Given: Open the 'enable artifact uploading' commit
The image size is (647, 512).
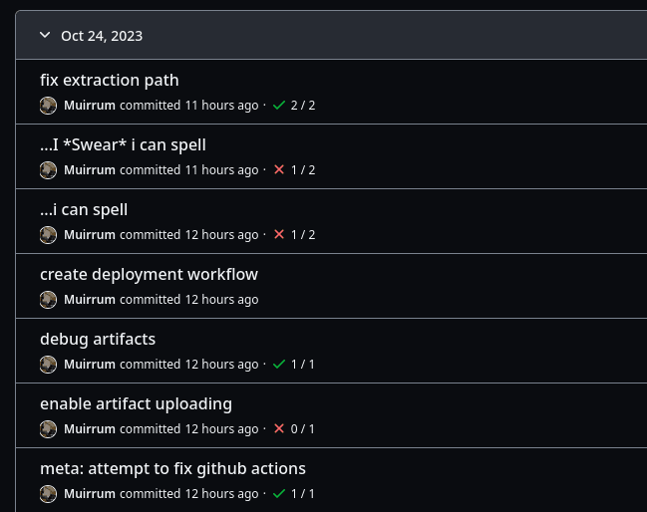Looking at the screenshot, I should click(x=136, y=403).
